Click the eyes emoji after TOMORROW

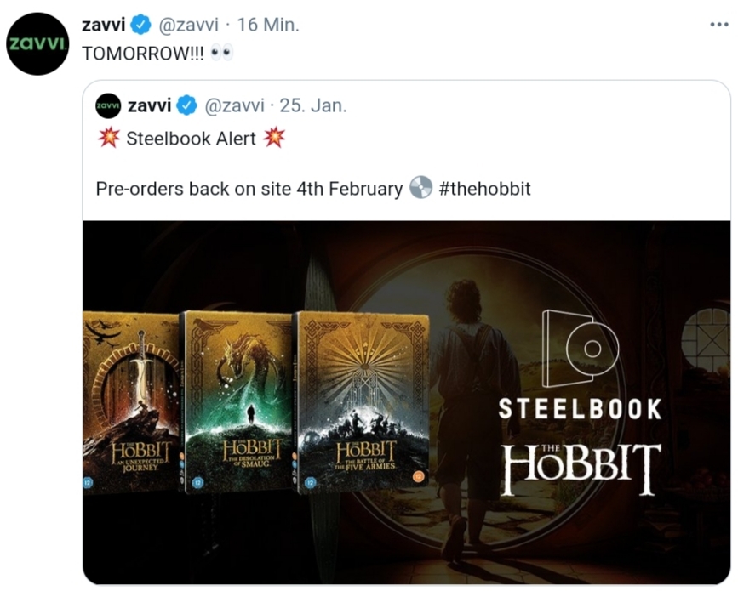pyautogui.click(x=221, y=53)
